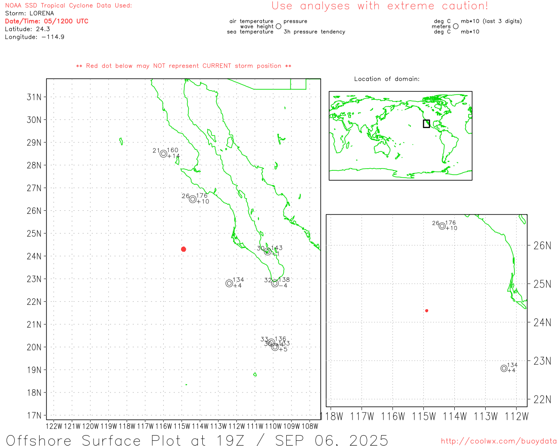
Task: Click buoy marker with pressure 160 near 28.5N
Action: click(164, 154)
